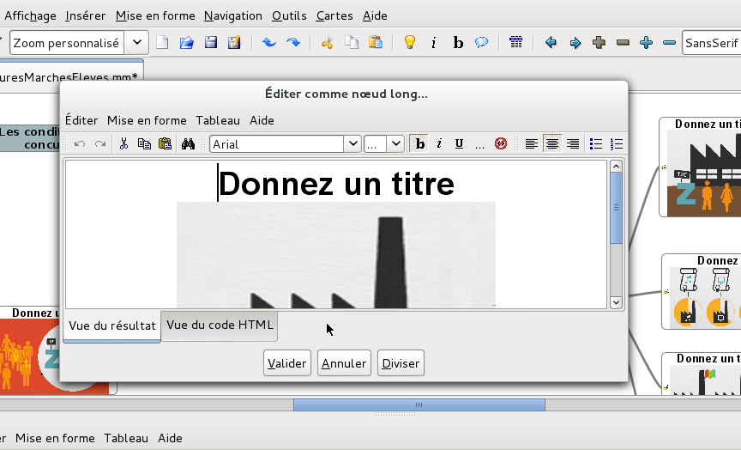
Task: Click the binoculars search icon in editor
Action: [189, 144]
